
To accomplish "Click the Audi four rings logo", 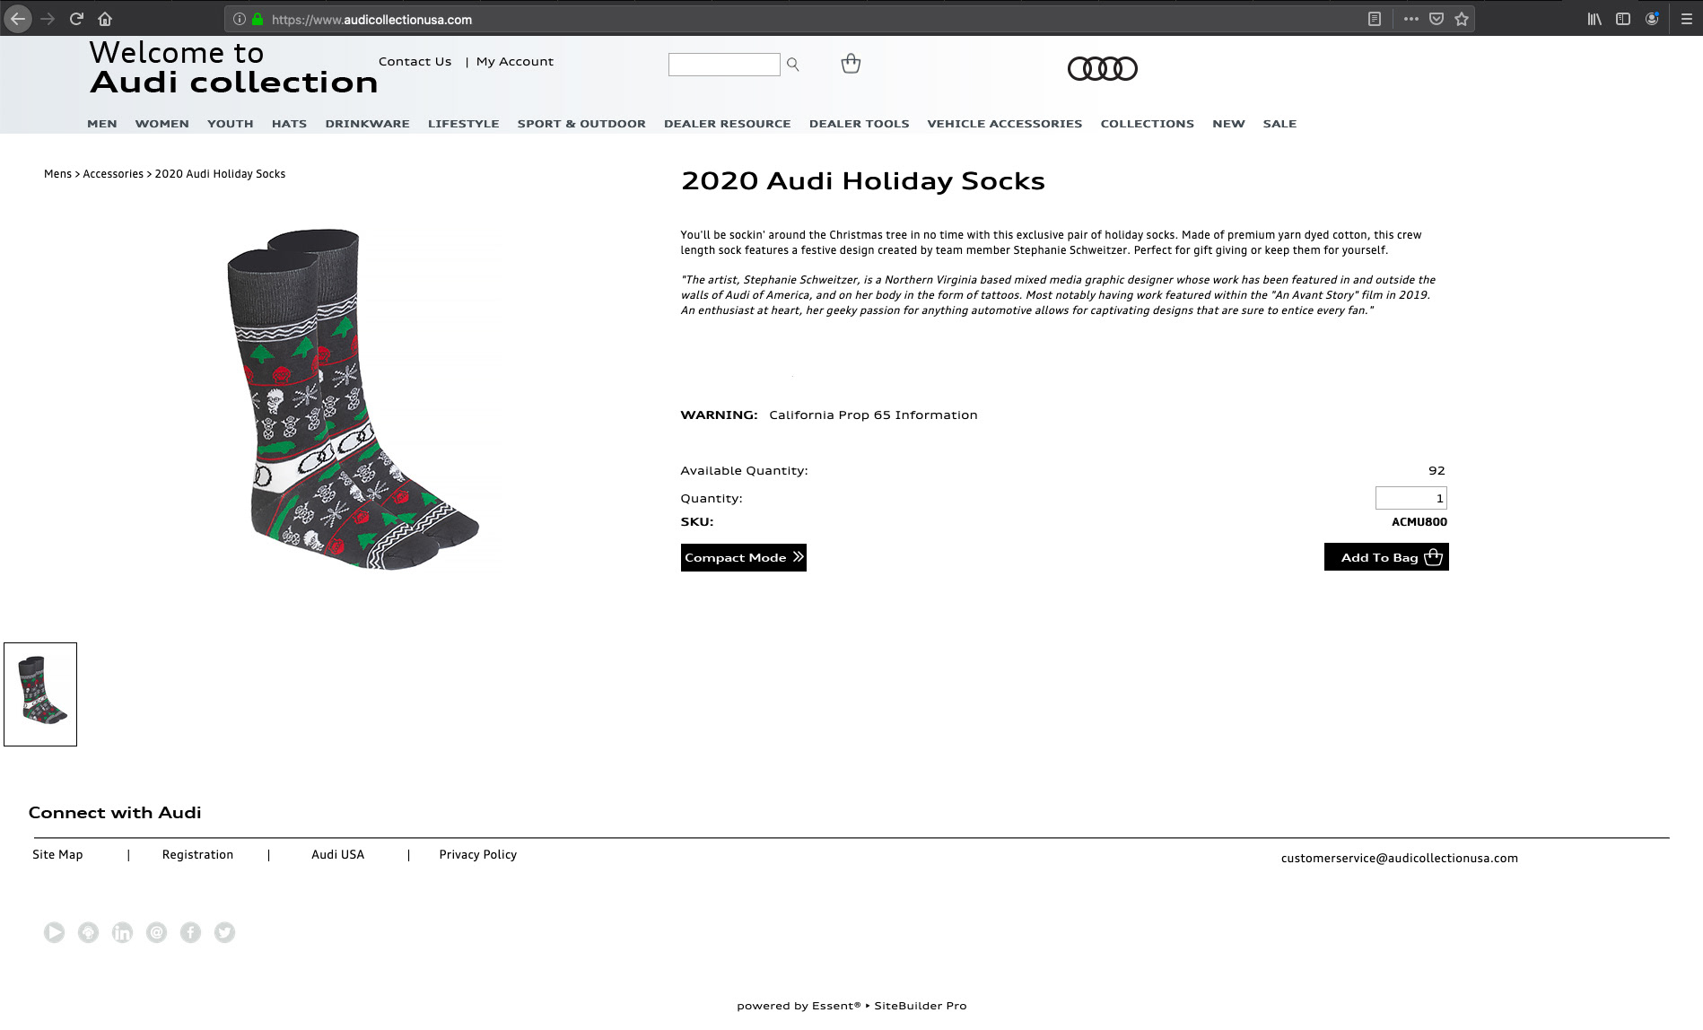I will 1102,68.
